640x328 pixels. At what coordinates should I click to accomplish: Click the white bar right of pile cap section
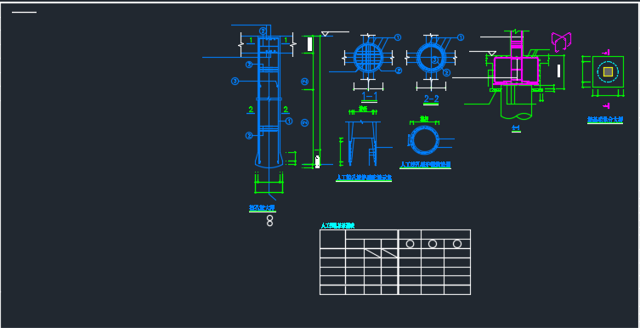pyautogui.click(x=558, y=71)
